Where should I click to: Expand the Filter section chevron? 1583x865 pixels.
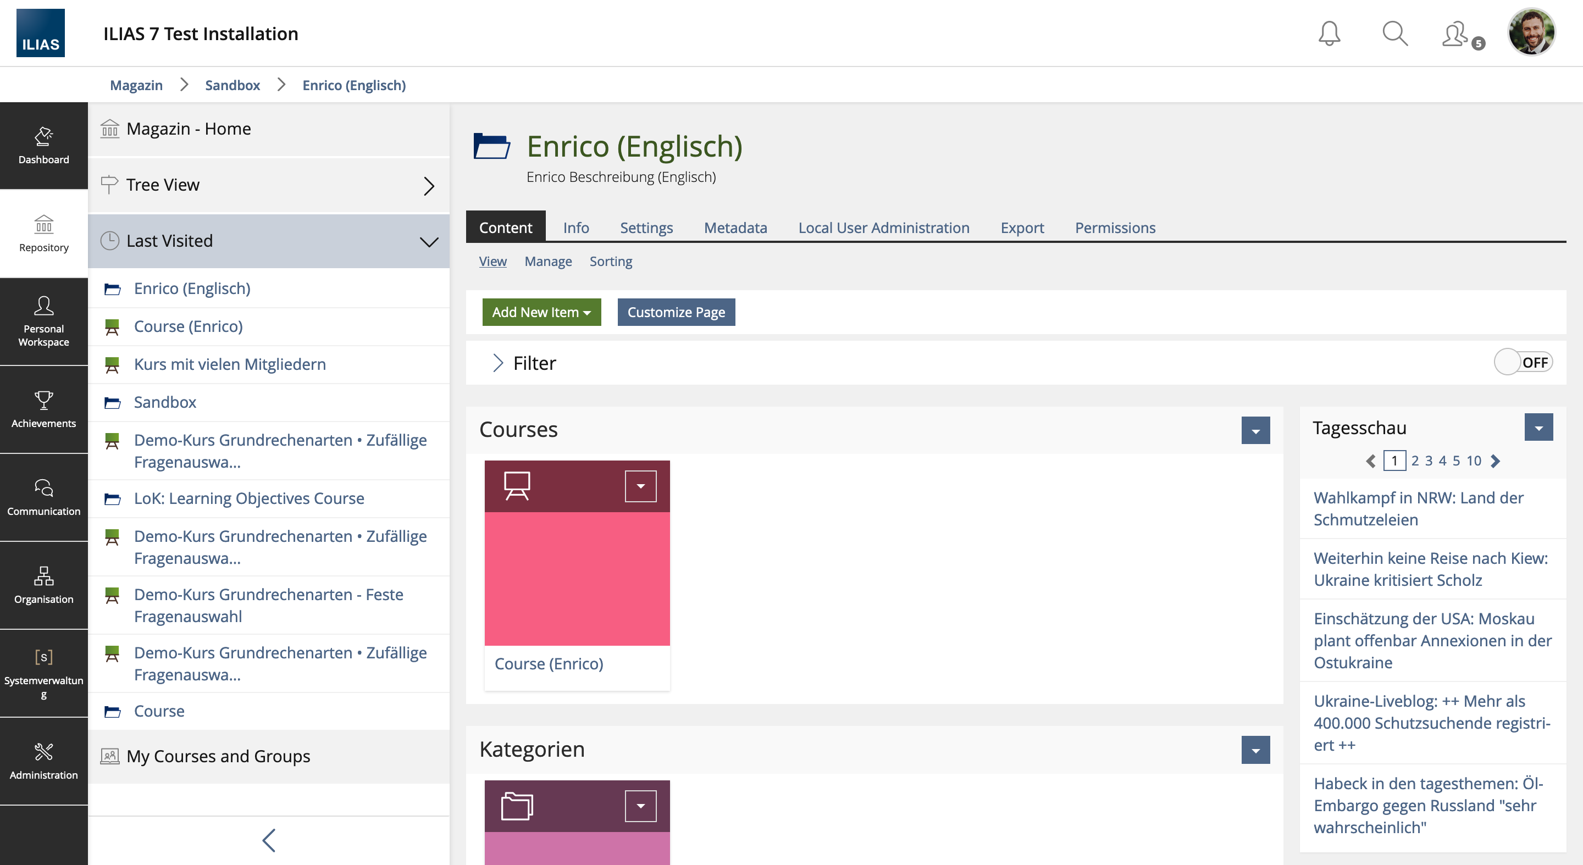click(498, 363)
